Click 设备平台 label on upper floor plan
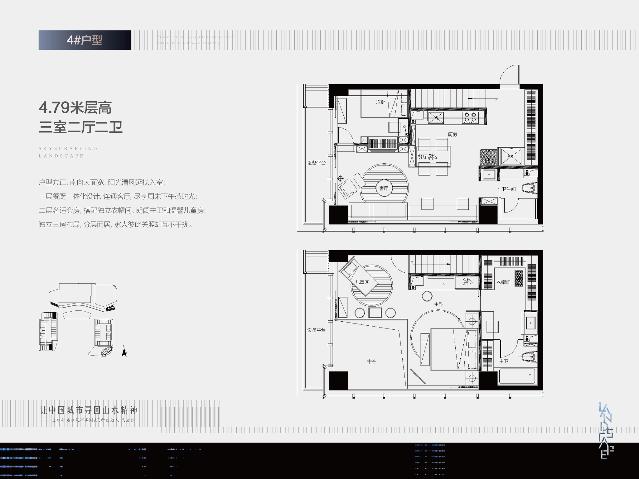The height and width of the screenshot is (479, 639). click(316, 163)
